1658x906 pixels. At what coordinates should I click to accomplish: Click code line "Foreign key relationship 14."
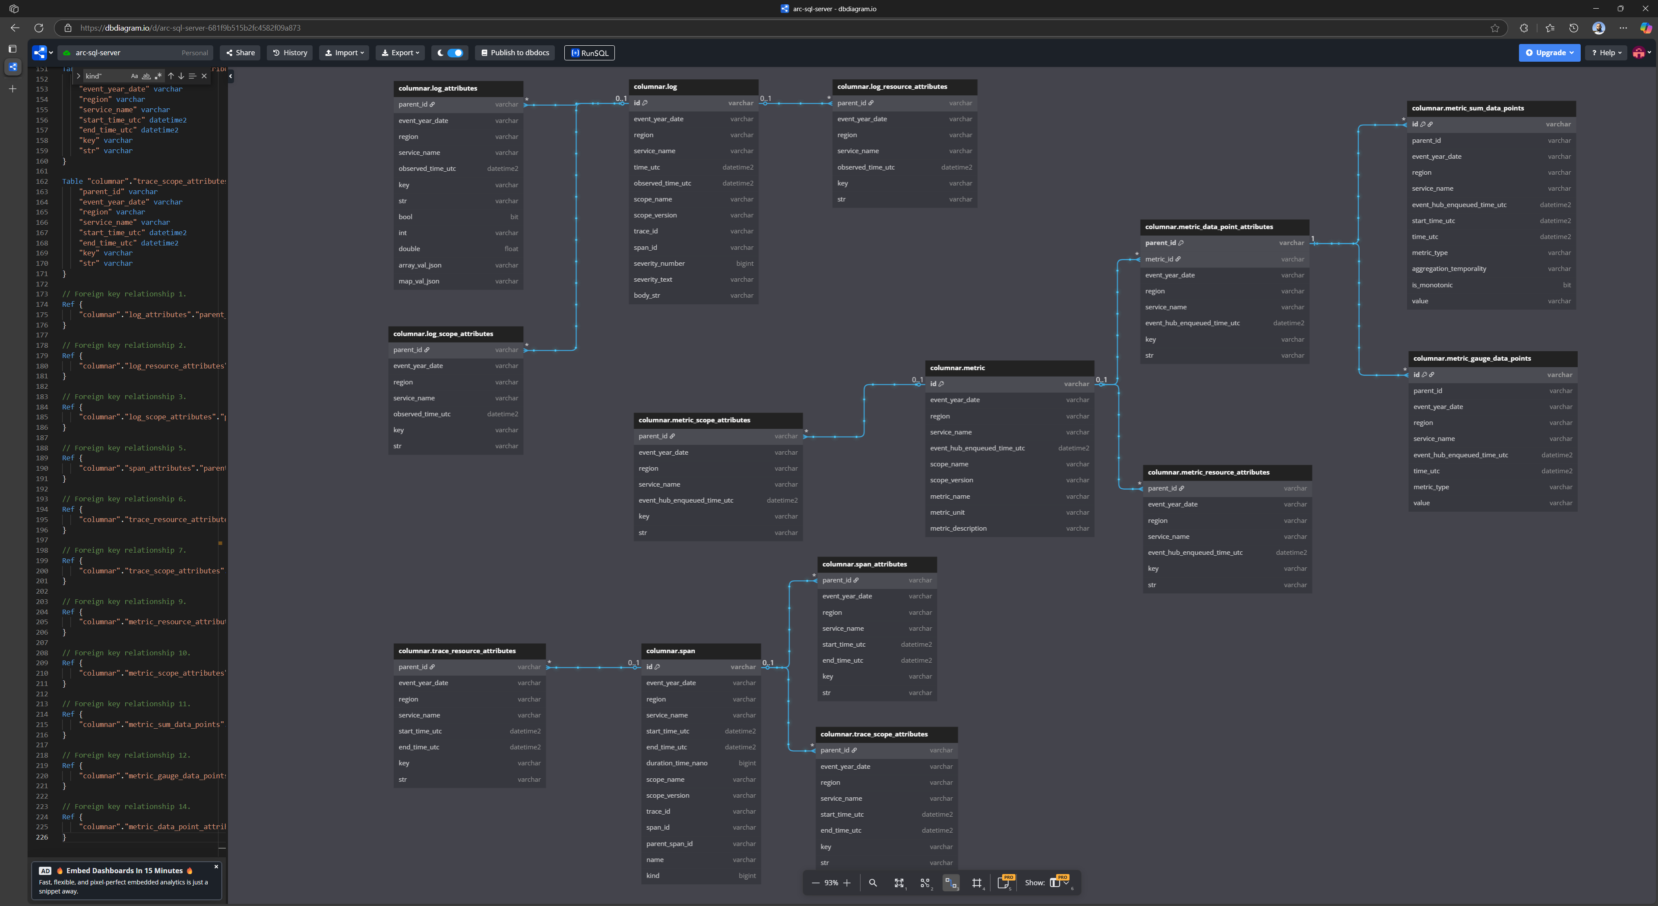coord(126,806)
